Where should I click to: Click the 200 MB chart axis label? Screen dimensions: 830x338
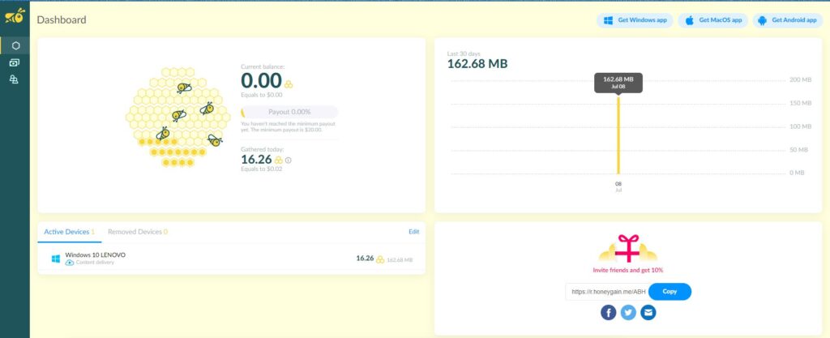pyautogui.click(x=800, y=80)
